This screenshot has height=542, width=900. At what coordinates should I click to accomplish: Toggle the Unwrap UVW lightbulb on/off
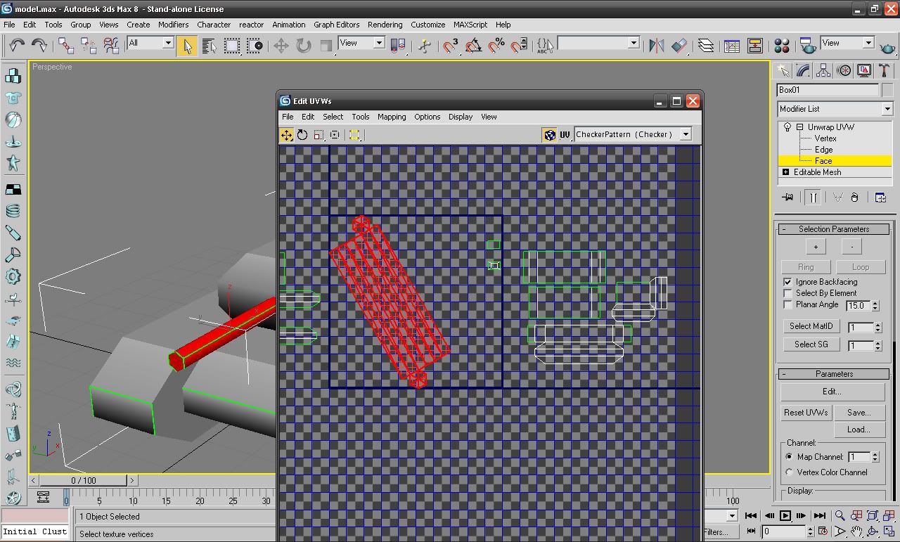787,127
